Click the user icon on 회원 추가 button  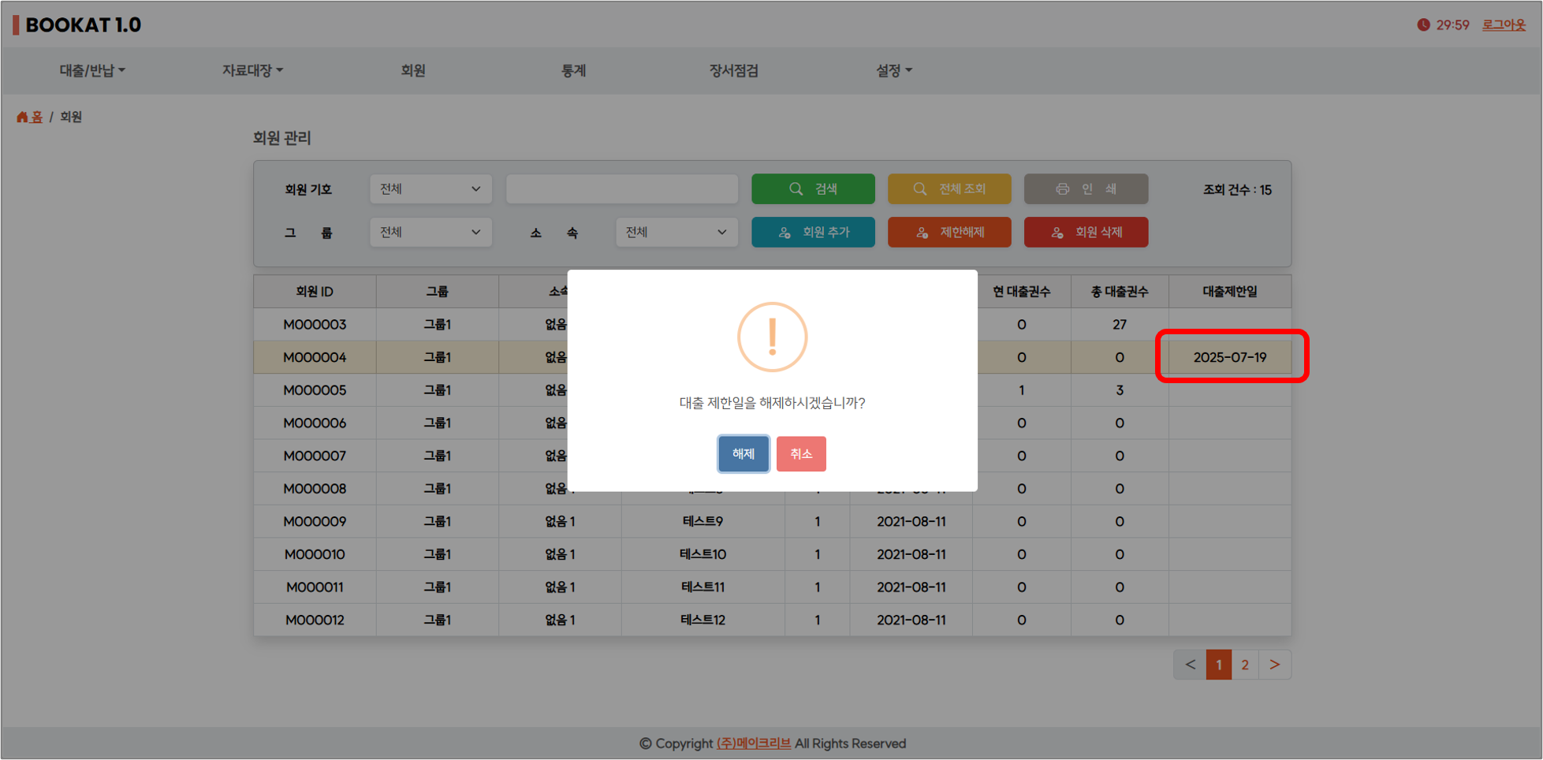coord(785,233)
